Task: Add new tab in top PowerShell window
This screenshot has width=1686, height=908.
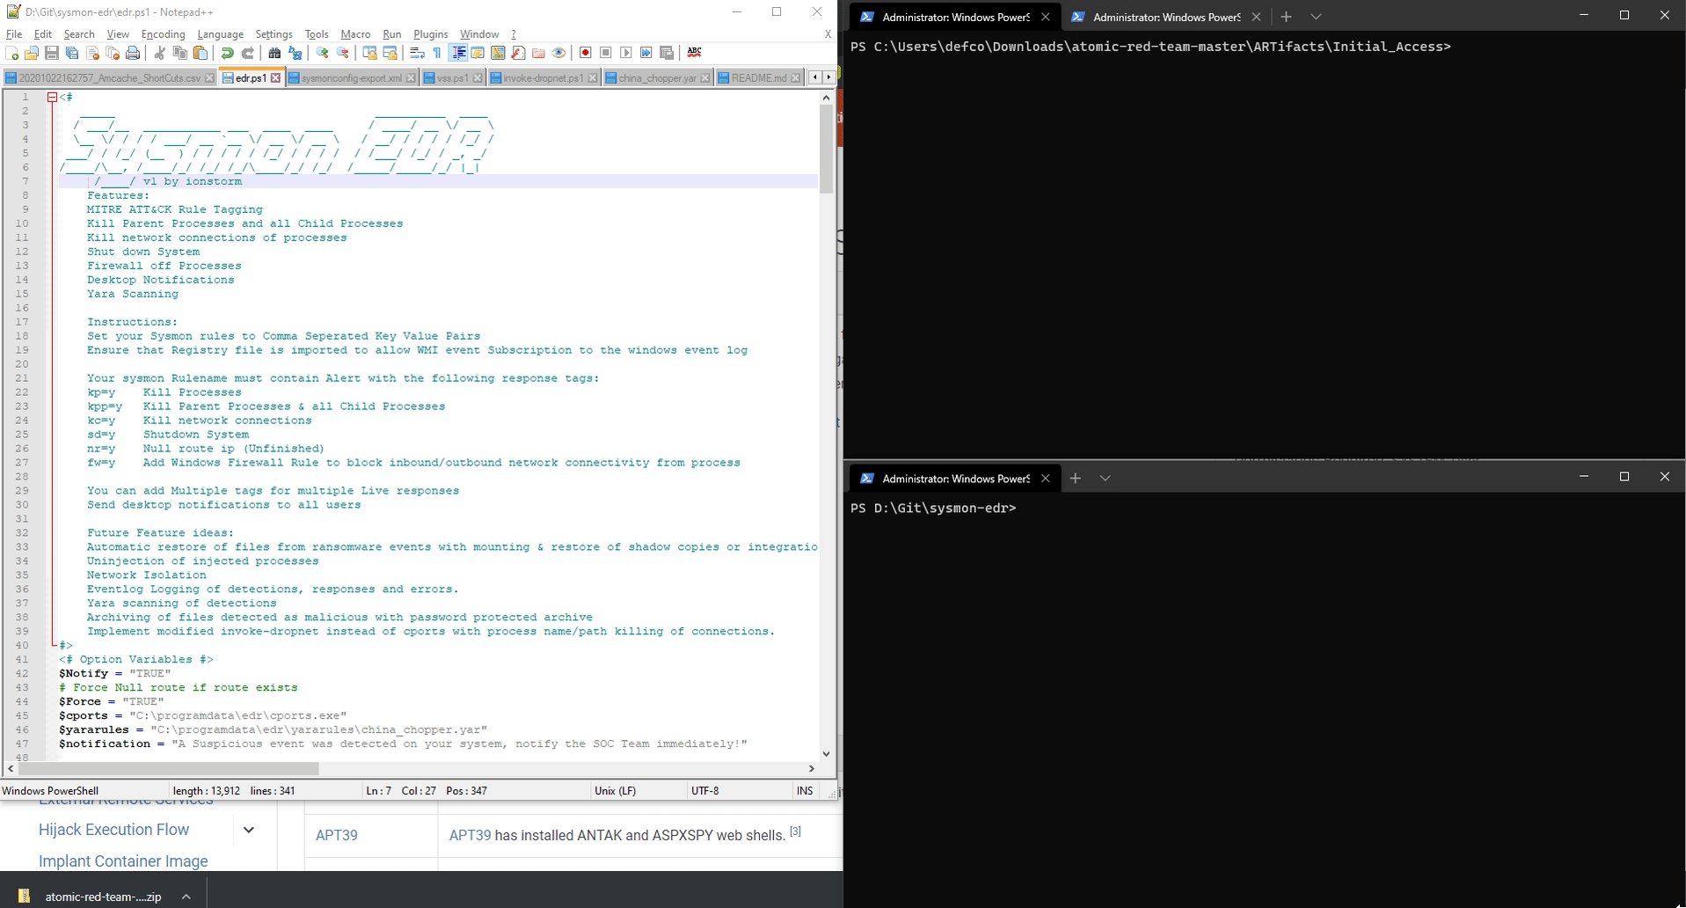Action: (x=1286, y=17)
